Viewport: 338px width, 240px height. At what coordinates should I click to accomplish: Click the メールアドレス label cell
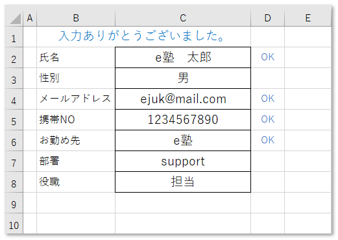point(76,99)
